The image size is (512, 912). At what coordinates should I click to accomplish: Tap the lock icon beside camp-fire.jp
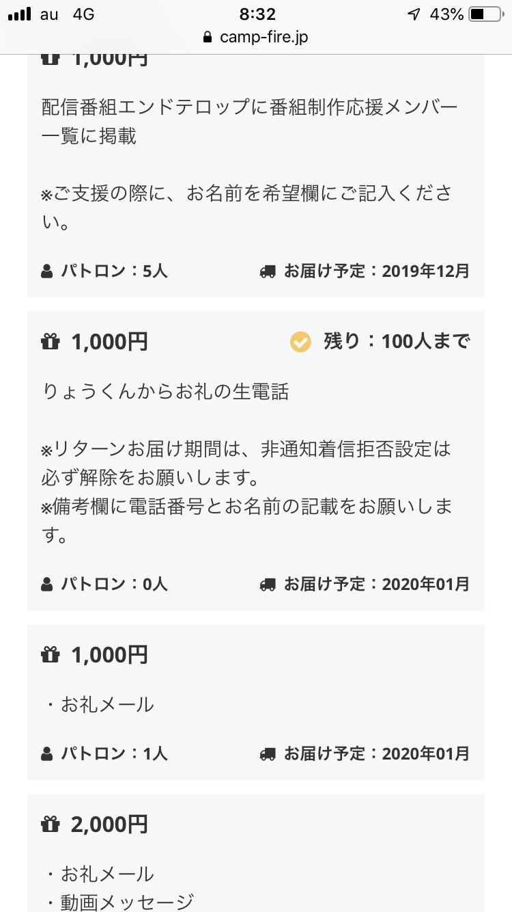click(208, 37)
